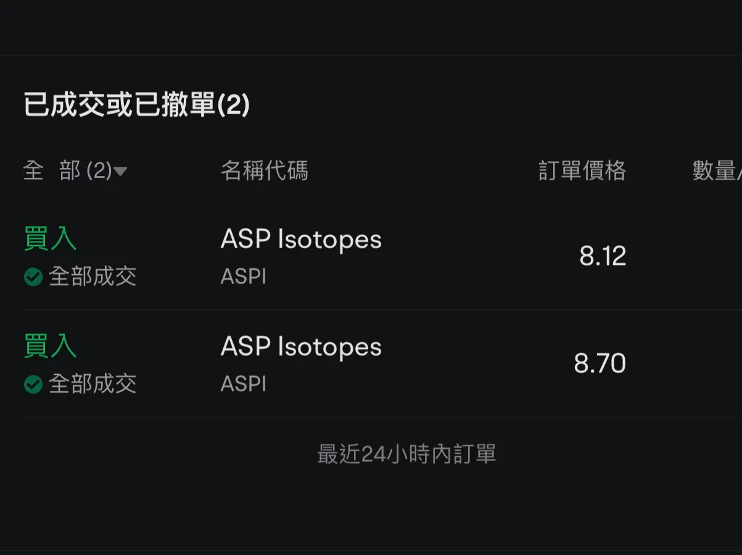
Task: Open the 買入 label of the 8.12 order
Action: (x=50, y=239)
